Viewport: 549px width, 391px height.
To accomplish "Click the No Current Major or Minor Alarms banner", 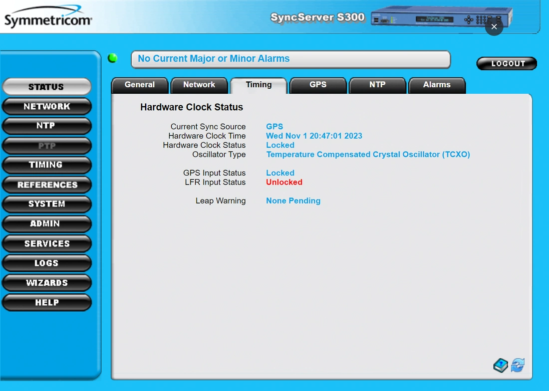I will (x=290, y=59).
